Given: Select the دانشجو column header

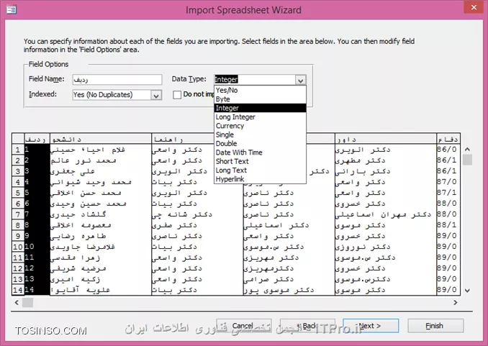Looking at the screenshot, I should pyautogui.click(x=101, y=139).
